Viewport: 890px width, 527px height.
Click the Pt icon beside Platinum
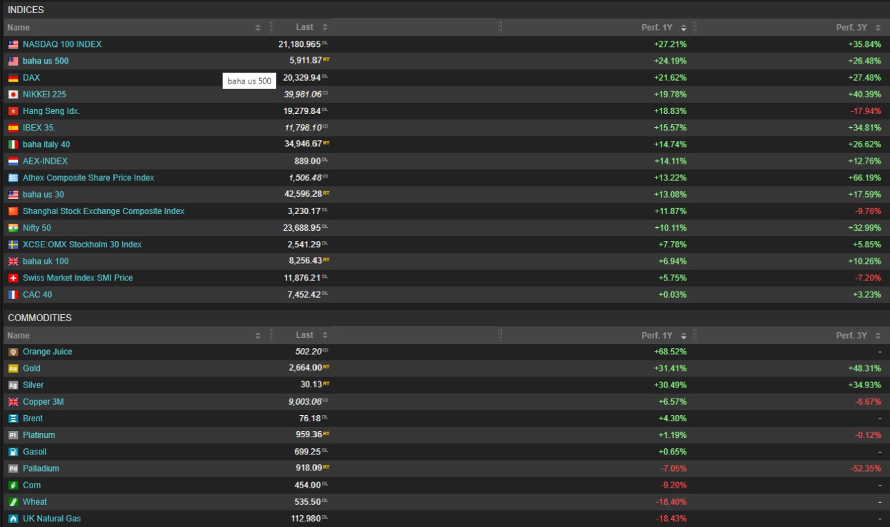click(x=13, y=435)
